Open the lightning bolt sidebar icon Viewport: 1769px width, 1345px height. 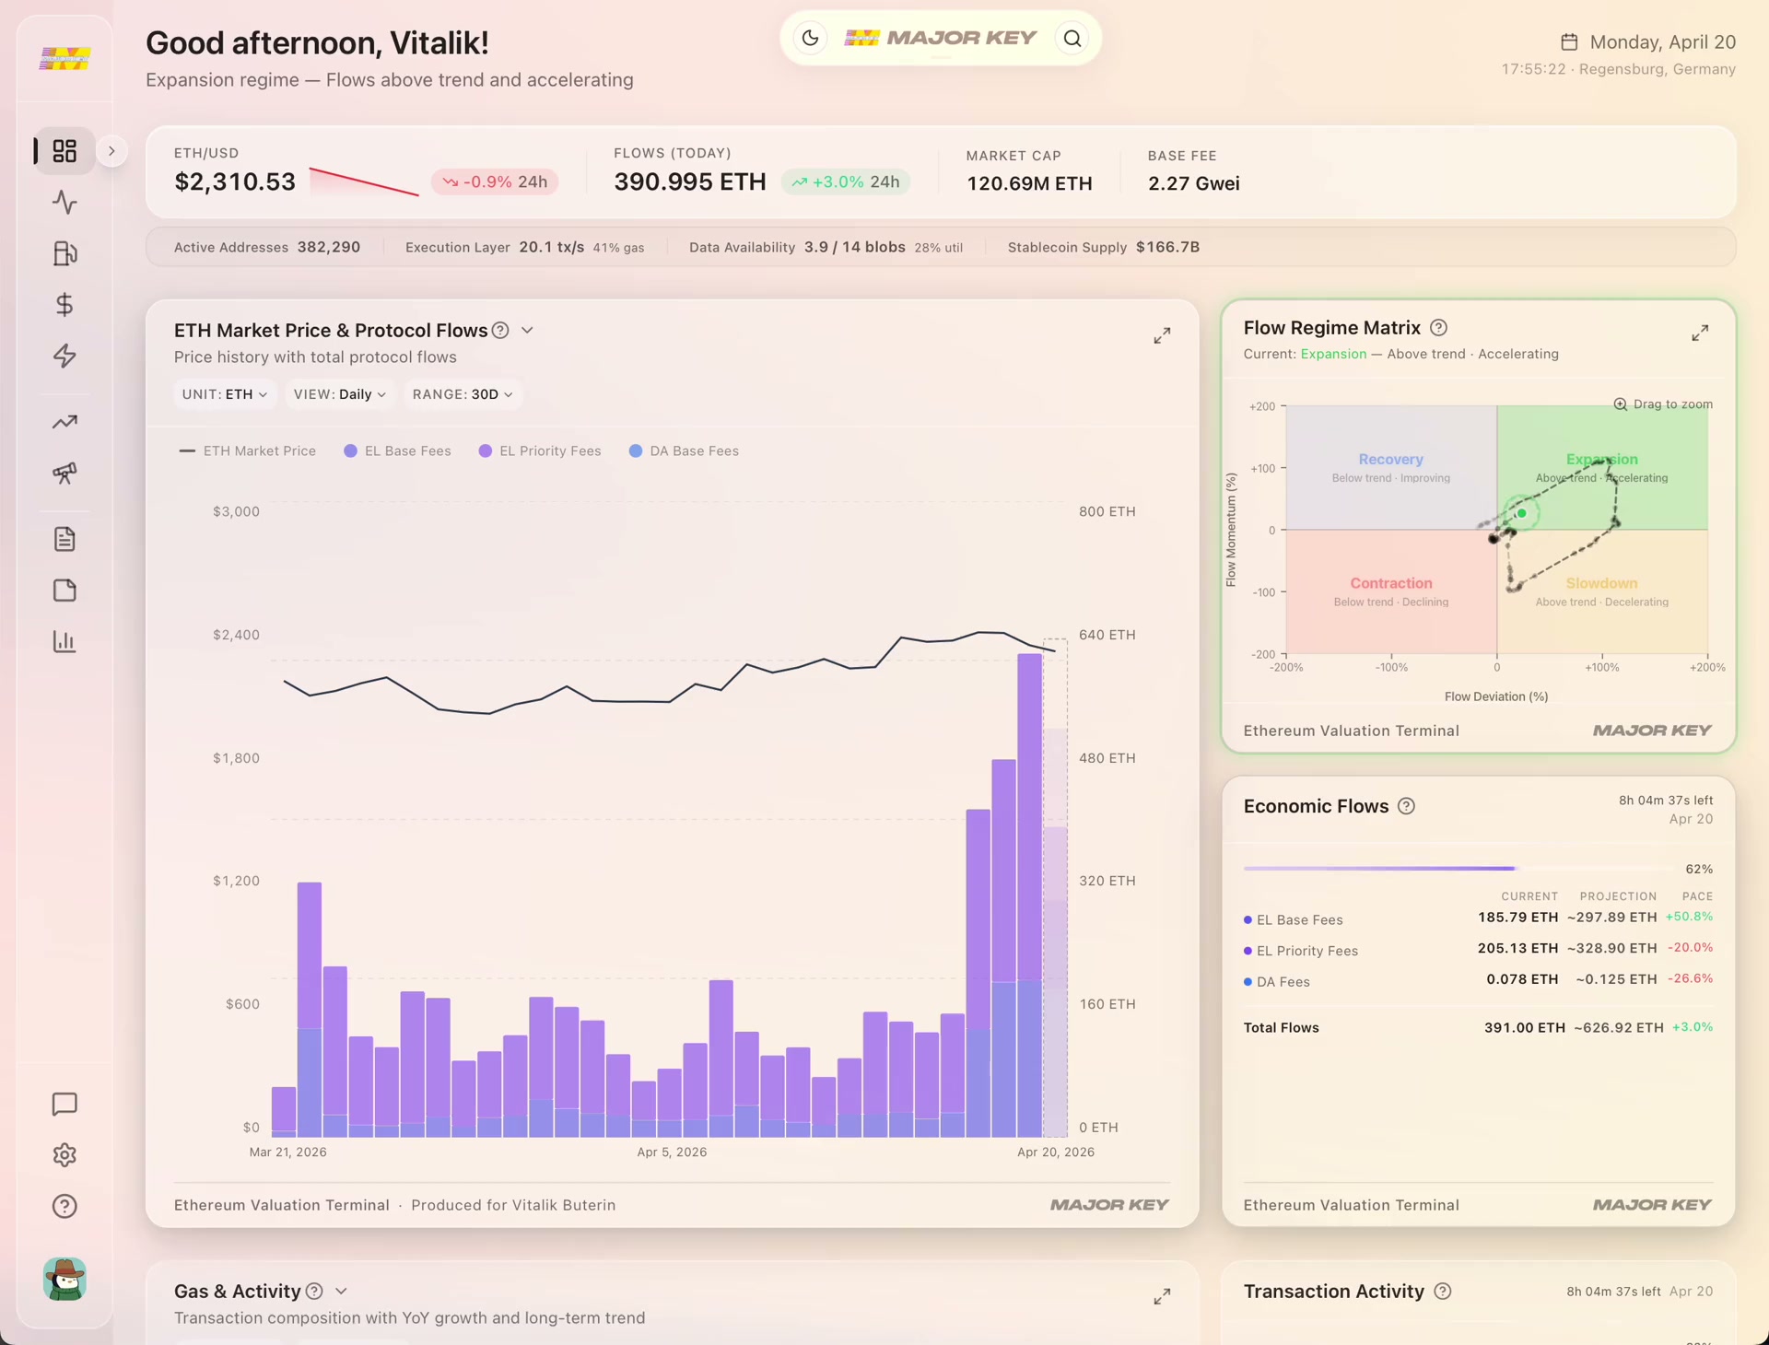[64, 356]
